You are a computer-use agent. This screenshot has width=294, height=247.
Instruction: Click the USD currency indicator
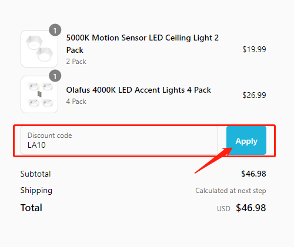(223, 209)
